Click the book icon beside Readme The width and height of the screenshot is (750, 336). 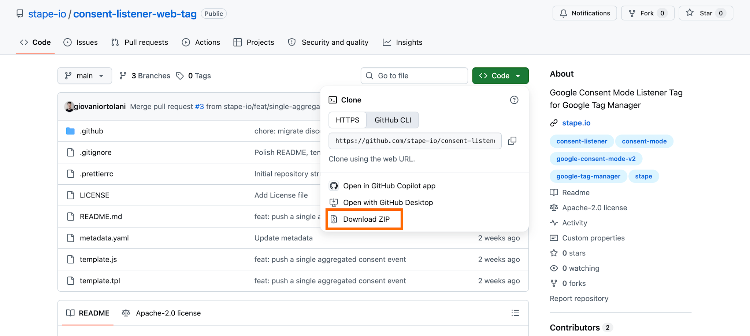point(554,193)
